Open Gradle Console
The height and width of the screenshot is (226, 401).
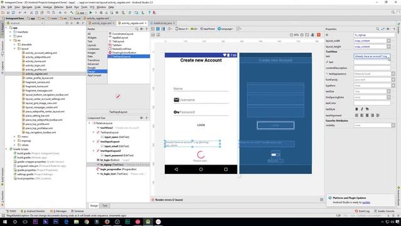tap(384, 211)
